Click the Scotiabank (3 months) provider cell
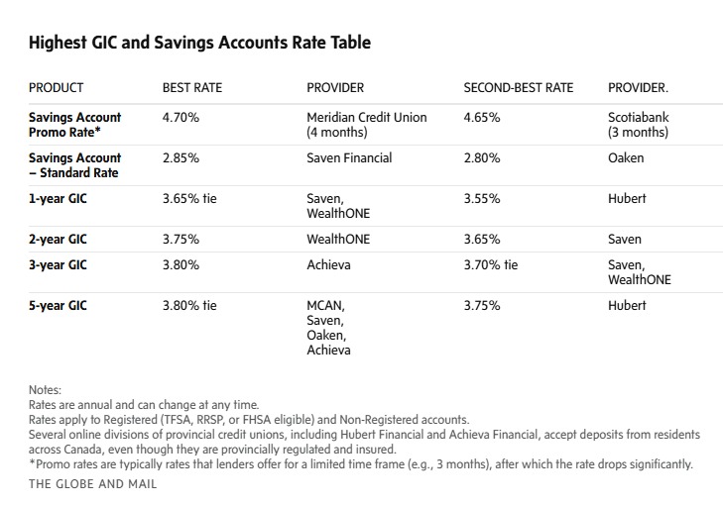Screen dimensions: 723x505 (x=639, y=124)
